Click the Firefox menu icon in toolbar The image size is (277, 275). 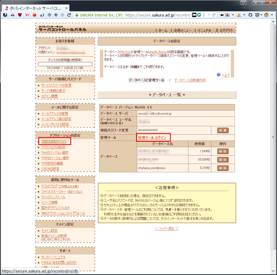tap(5, 15)
